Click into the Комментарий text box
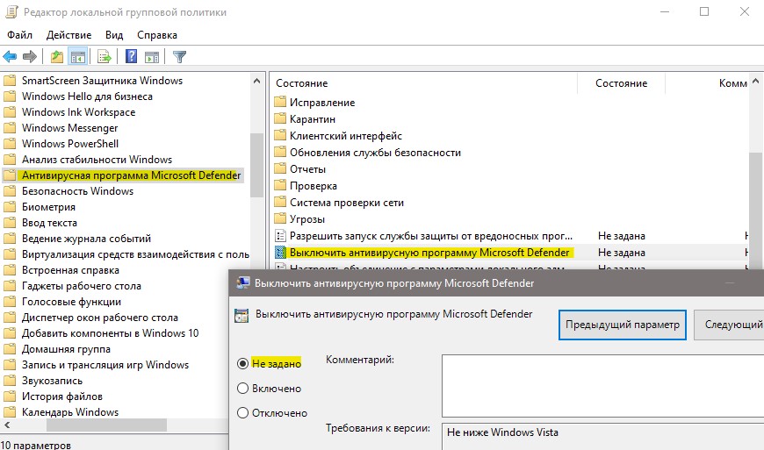 tap(602, 386)
